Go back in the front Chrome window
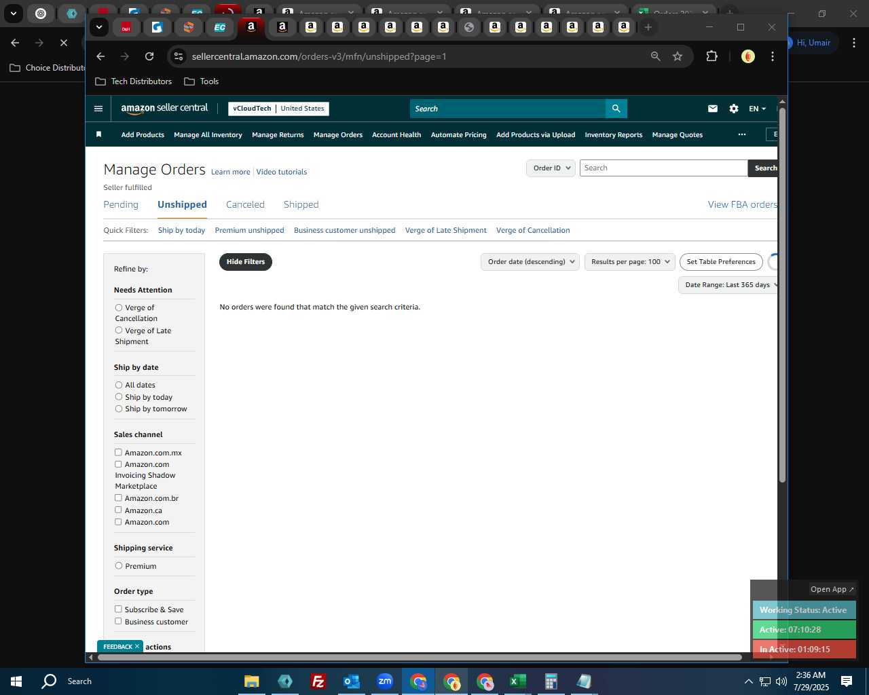 [100, 56]
